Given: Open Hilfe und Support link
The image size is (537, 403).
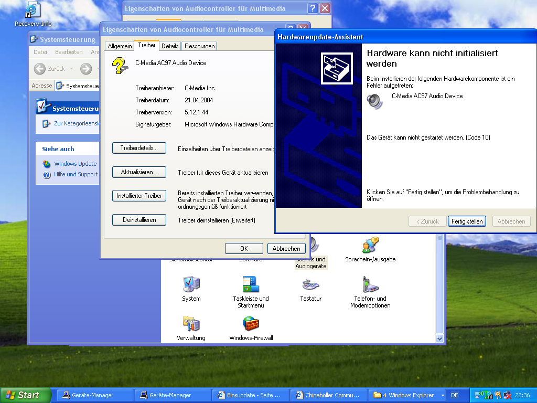Looking at the screenshot, I should pos(76,174).
